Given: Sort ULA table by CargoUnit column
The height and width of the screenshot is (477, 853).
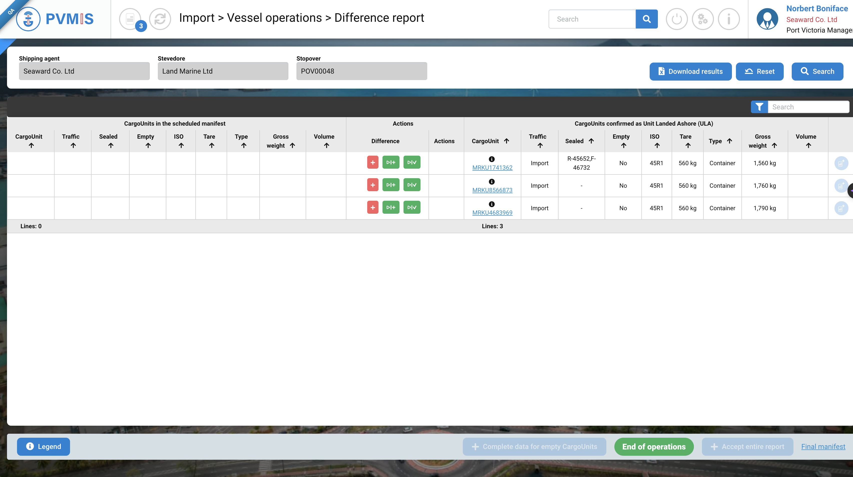Looking at the screenshot, I should (506, 141).
